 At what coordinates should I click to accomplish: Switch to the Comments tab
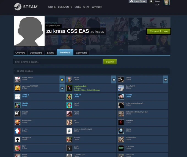pos(82,53)
